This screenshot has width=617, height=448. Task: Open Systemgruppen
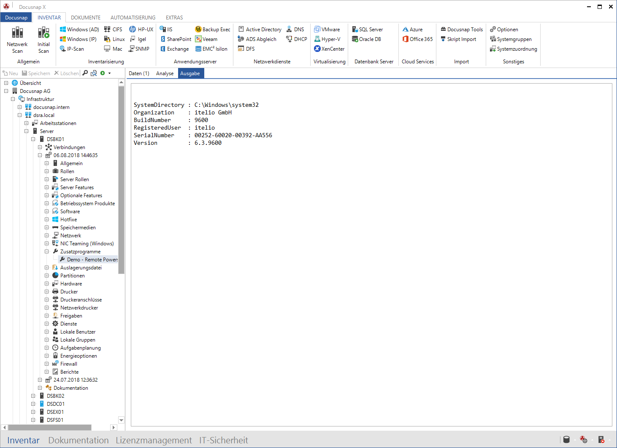tap(511, 39)
